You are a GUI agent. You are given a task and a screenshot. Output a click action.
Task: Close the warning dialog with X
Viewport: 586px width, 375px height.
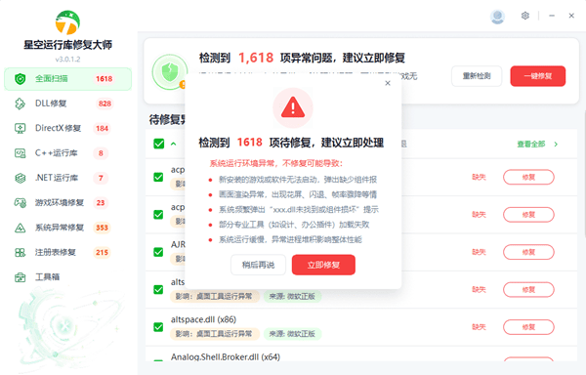388,83
